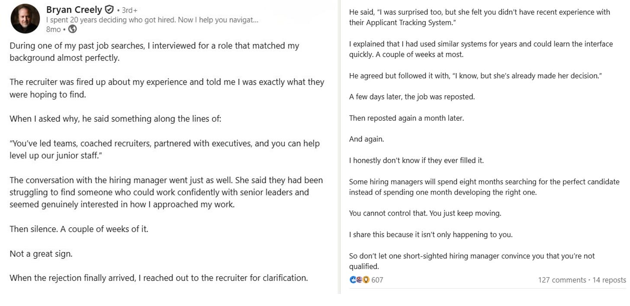The width and height of the screenshot is (630, 306).
Task: Click the line "Not a great sign."
Action: (41, 254)
